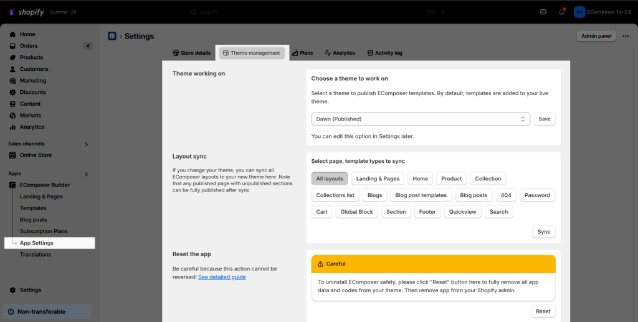Screen dimensions: 638x322
Task: Click the EComposer app icon beside Settings title
Action: pos(112,36)
